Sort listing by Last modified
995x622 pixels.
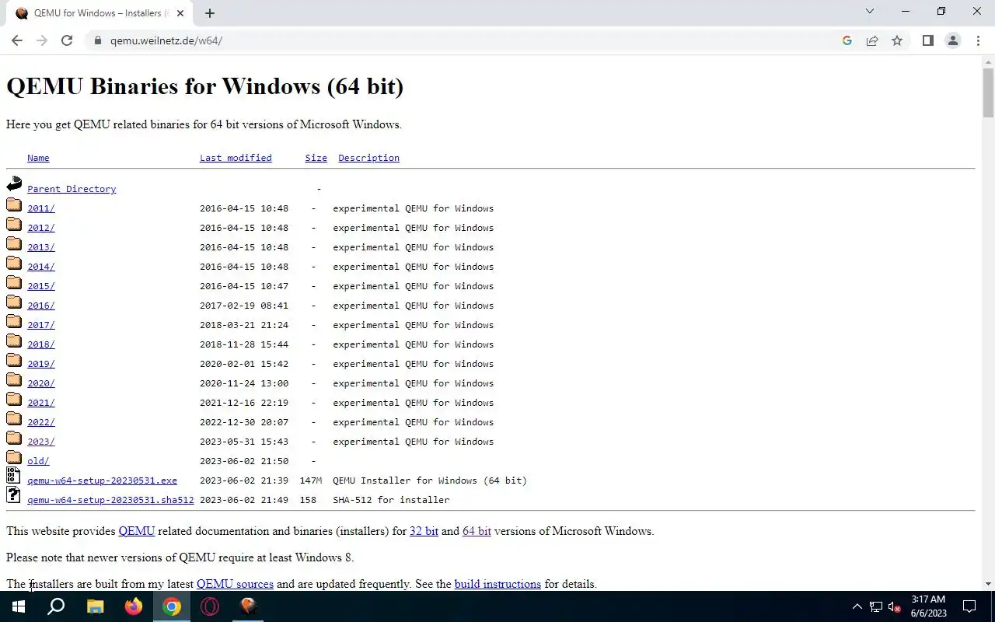236,158
